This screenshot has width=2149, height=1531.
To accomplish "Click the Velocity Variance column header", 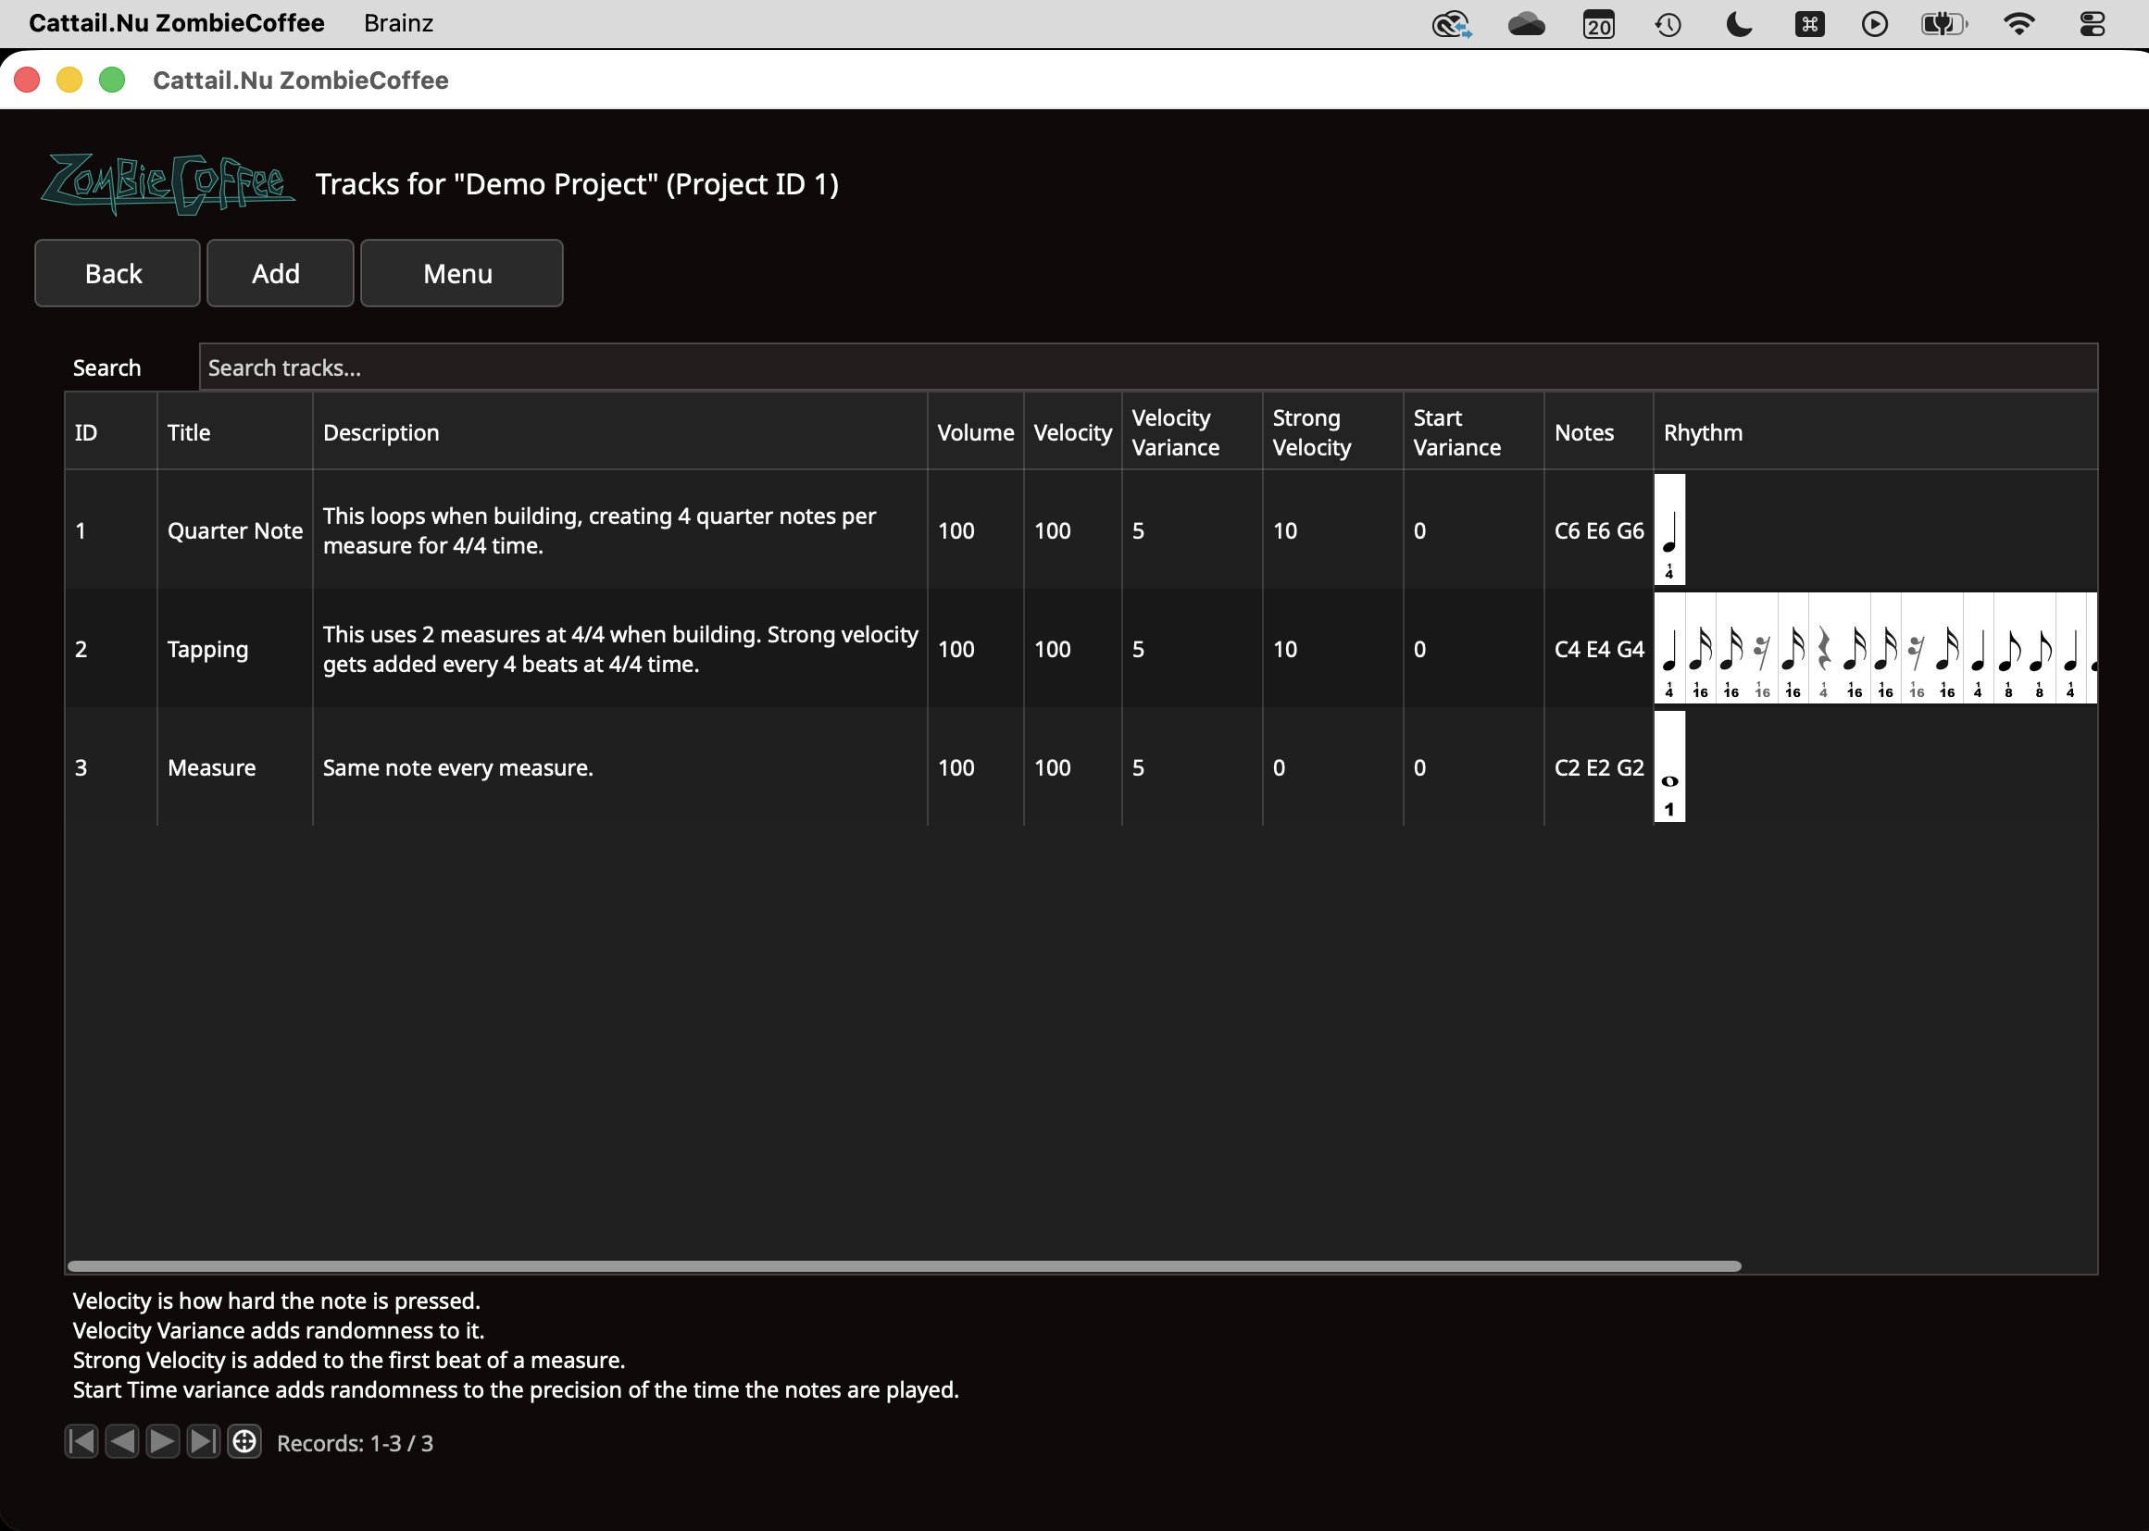I will 1192,431.
